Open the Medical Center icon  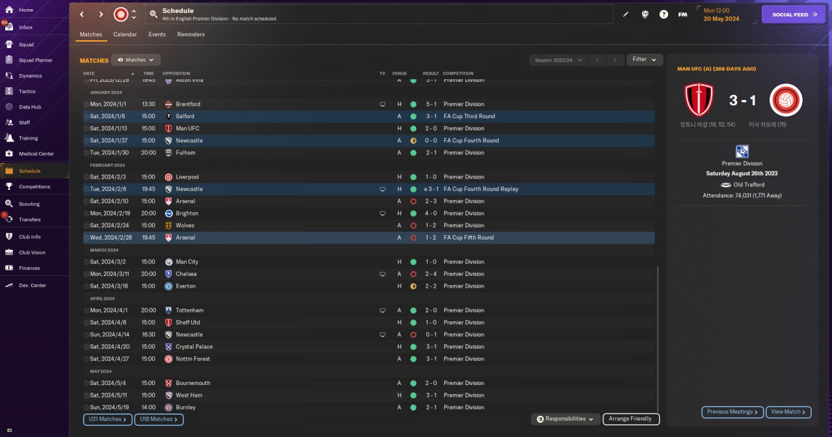tap(9, 154)
